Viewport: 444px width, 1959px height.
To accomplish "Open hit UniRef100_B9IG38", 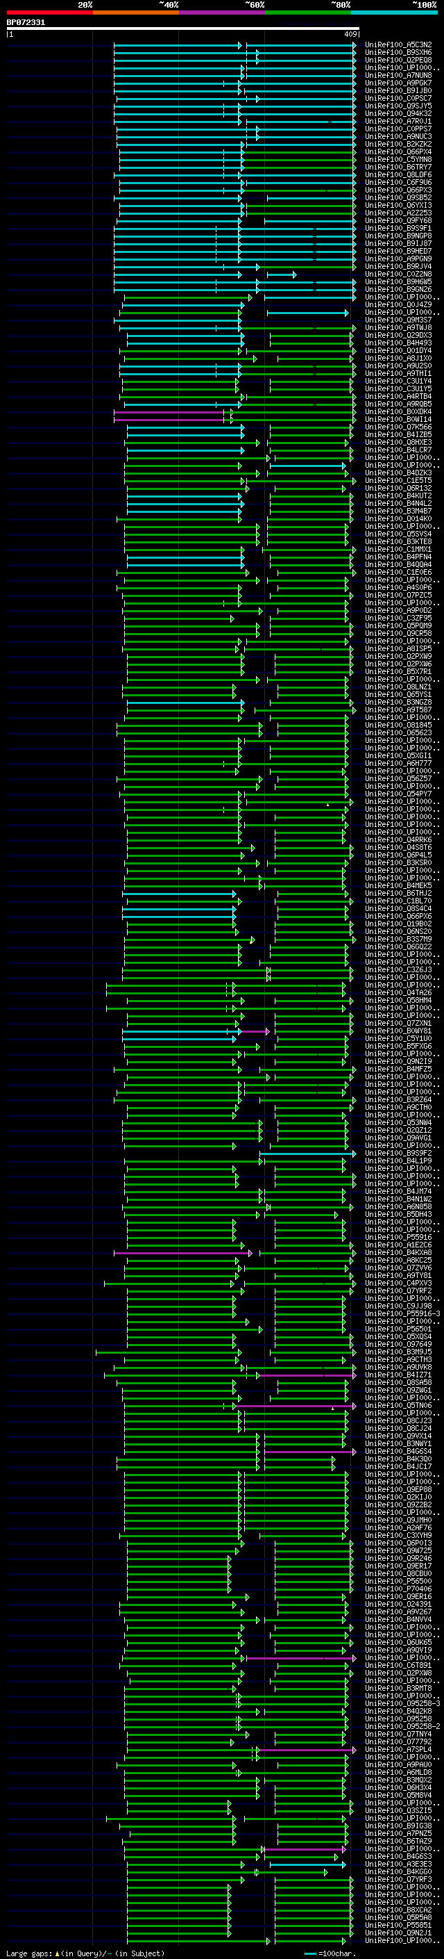I will 398,1826.
